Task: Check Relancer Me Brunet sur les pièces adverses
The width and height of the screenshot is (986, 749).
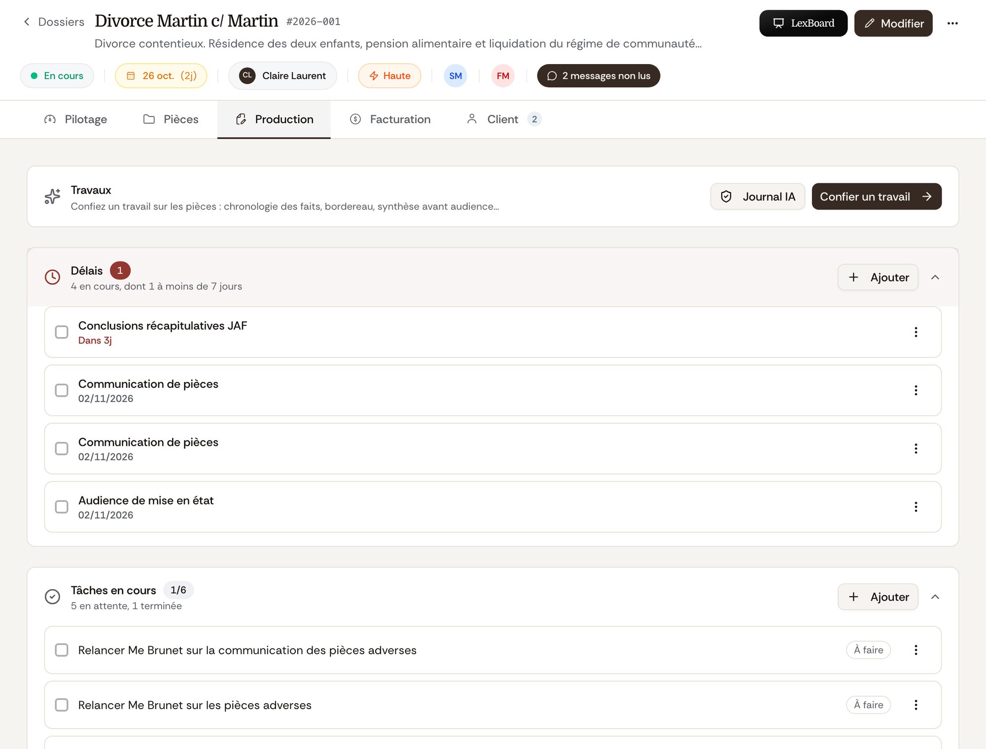Action: click(62, 705)
